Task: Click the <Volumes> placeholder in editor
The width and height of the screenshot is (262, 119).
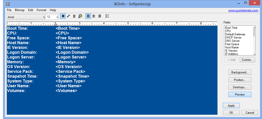Action: pos(66,91)
